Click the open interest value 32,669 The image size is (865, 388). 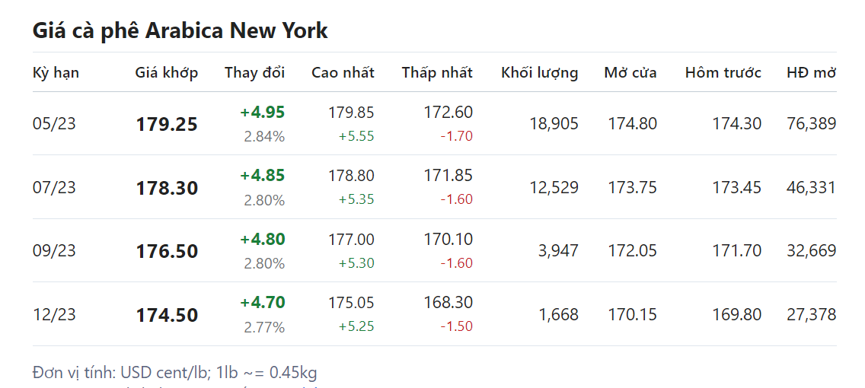pyautogui.click(x=811, y=251)
